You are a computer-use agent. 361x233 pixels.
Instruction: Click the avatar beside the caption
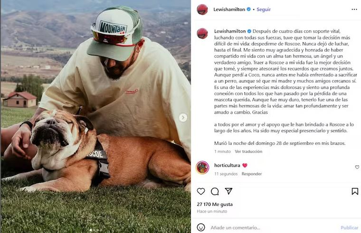click(202, 33)
